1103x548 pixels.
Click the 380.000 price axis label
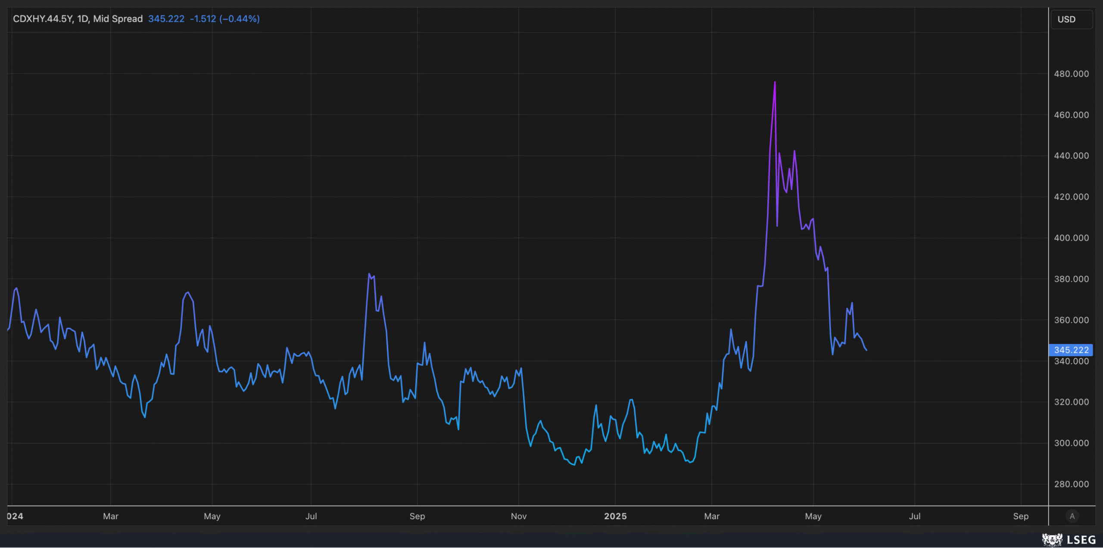1071,279
